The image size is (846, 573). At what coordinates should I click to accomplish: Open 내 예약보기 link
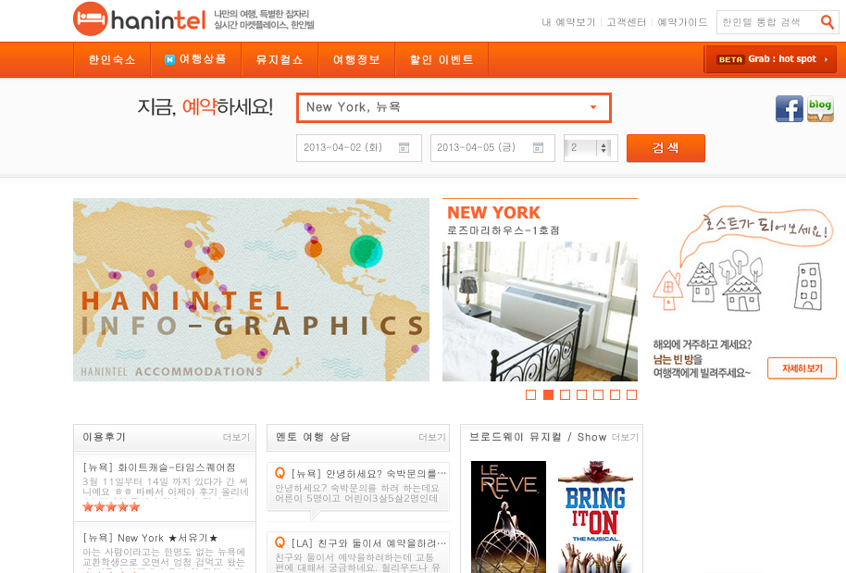[x=568, y=22]
